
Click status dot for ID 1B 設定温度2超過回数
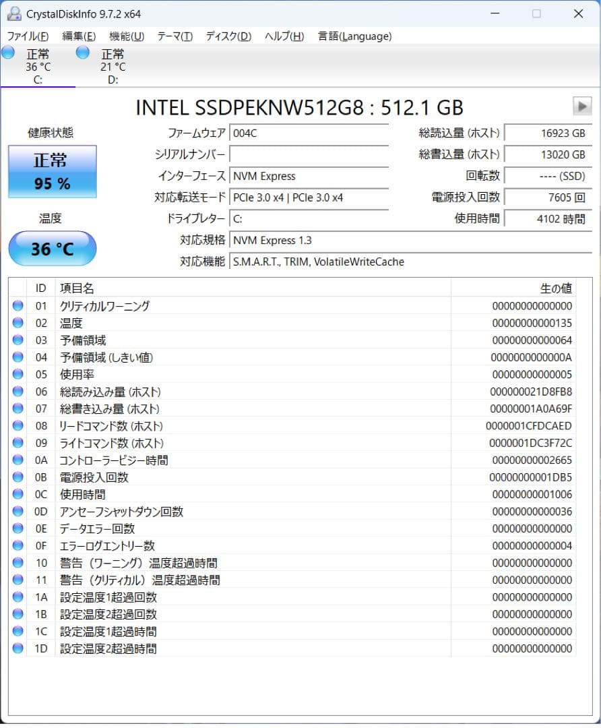point(18,614)
